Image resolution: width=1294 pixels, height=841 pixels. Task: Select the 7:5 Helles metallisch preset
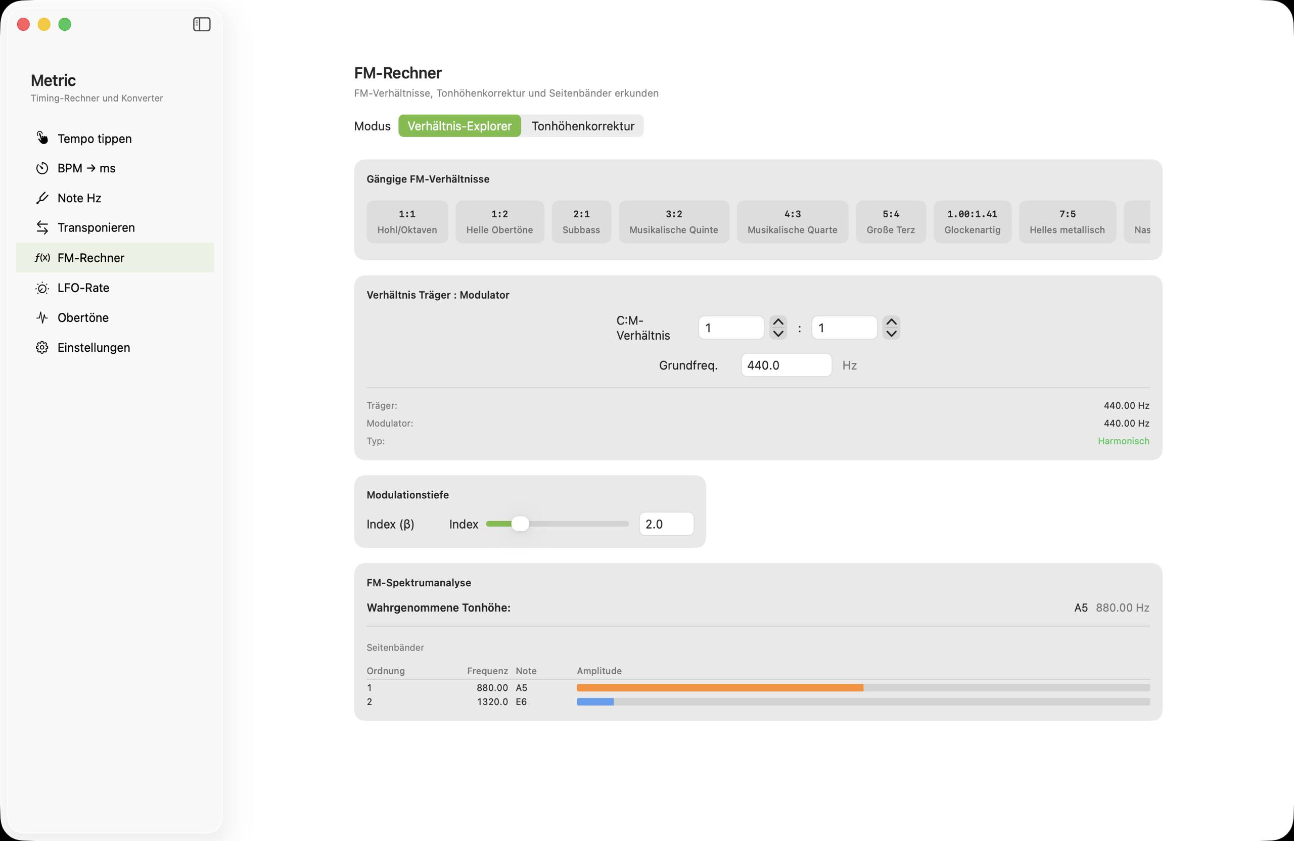point(1067,222)
